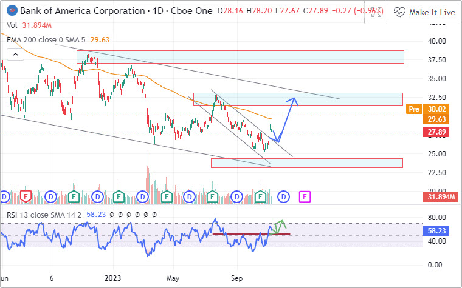462x288 pixels.
Task: Click the heartbeat icon beside Make It Live
Action: pyautogui.click(x=399, y=12)
